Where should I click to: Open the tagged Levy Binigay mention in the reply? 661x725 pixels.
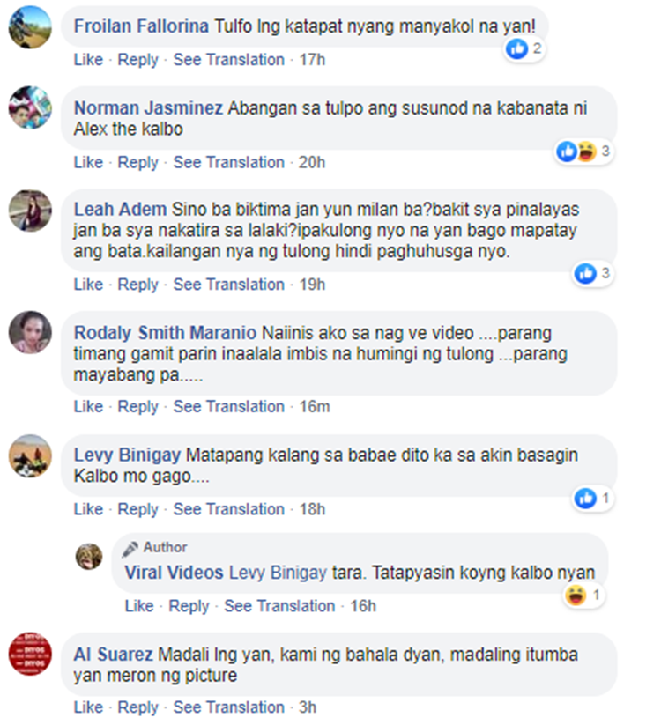click(278, 573)
